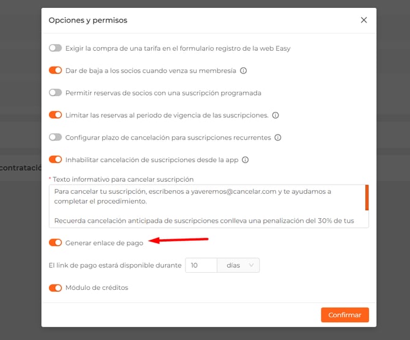Click the Texto informativo para cancelar suscripción label
This screenshot has height=340, width=410.
tap(123, 179)
